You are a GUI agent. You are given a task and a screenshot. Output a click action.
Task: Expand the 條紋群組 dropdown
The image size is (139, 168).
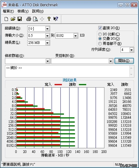(48, 61)
